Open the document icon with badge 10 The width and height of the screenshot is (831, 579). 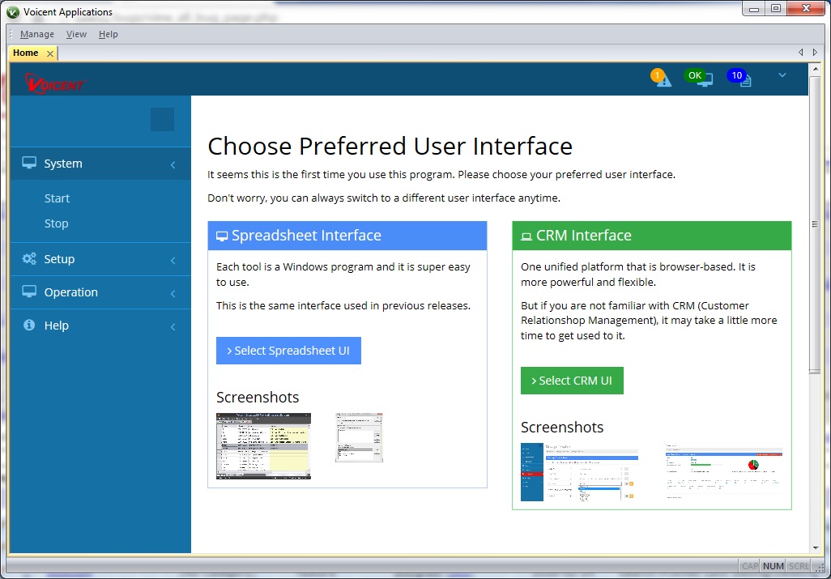click(x=740, y=78)
